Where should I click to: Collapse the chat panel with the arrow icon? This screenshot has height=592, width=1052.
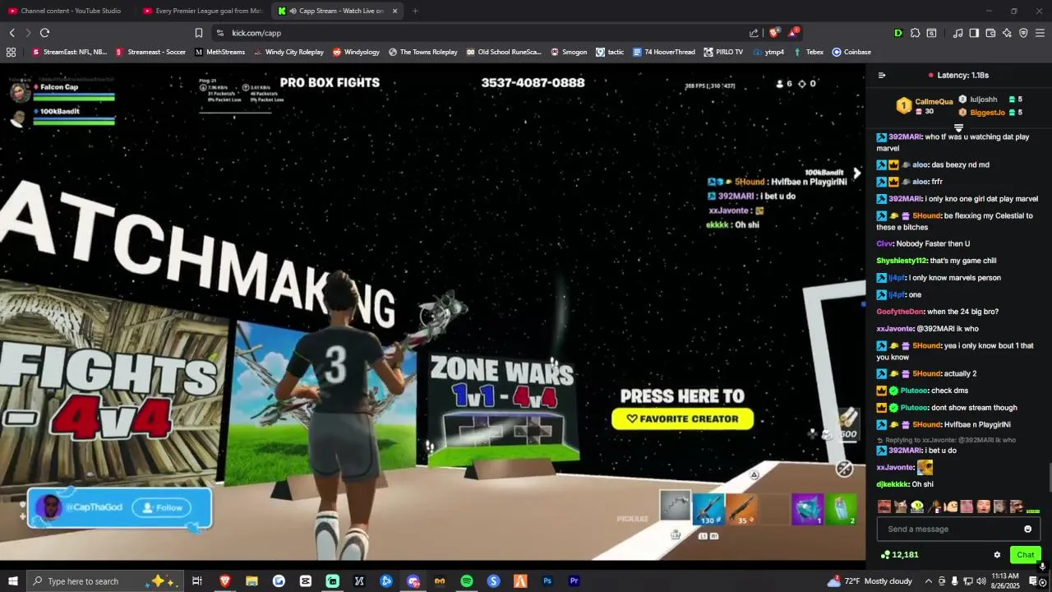[882, 75]
